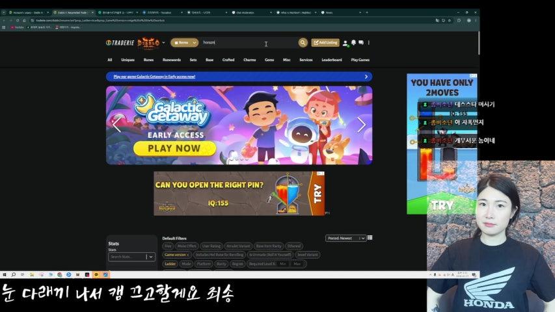This screenshot has height=312, width=555.
Task: Open the Diablo game selector logo
Action: click(x=148, y=43)
